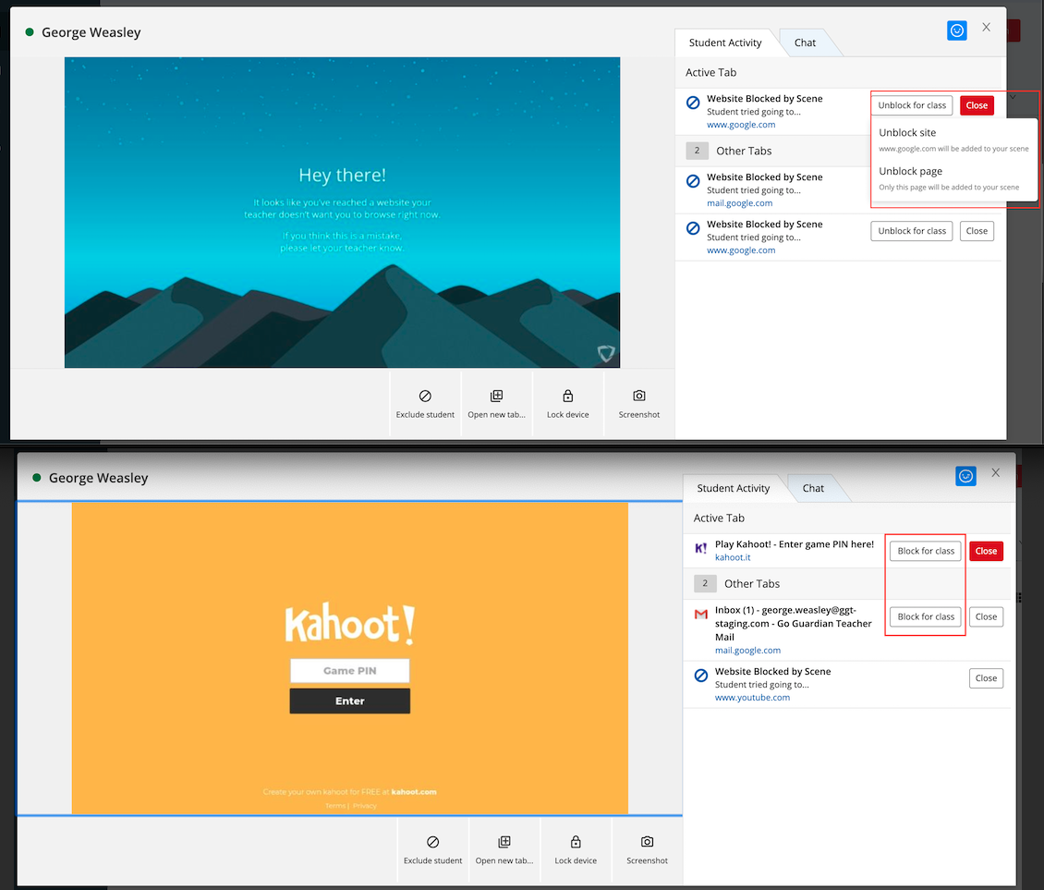This screenshot has width=1044, height=890.
Task: Click red Close button in top Active Tab
Action: click(x=977, y=105)
